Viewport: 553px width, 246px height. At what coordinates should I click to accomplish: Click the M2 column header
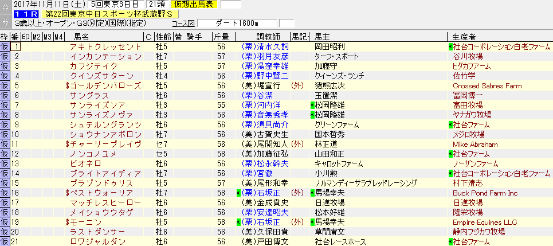37,37
